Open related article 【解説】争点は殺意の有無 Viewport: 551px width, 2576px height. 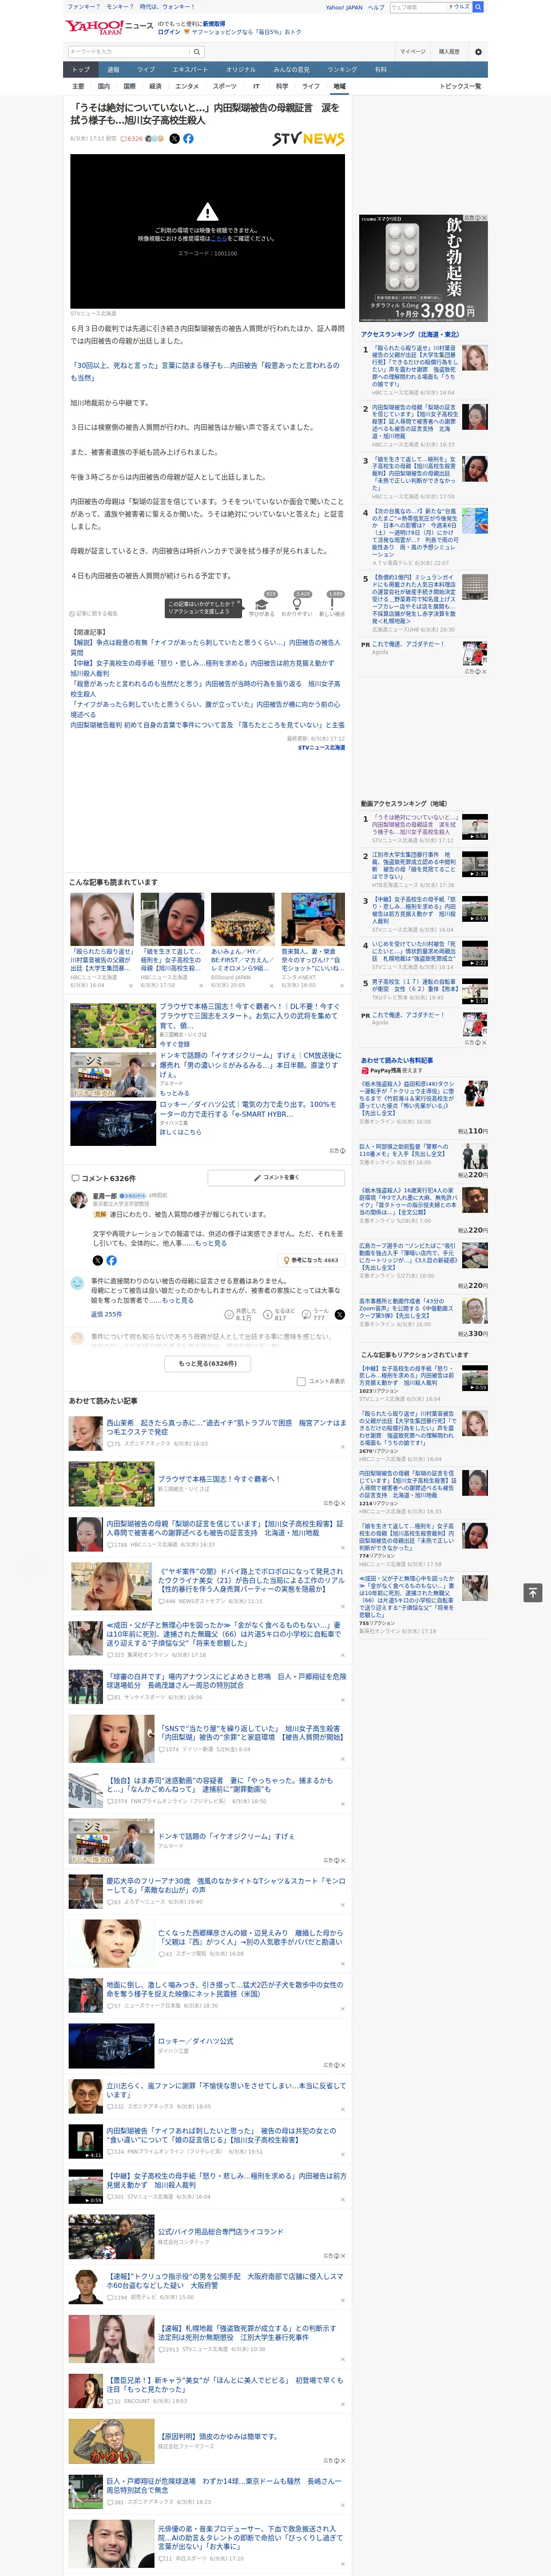(205, 647)
